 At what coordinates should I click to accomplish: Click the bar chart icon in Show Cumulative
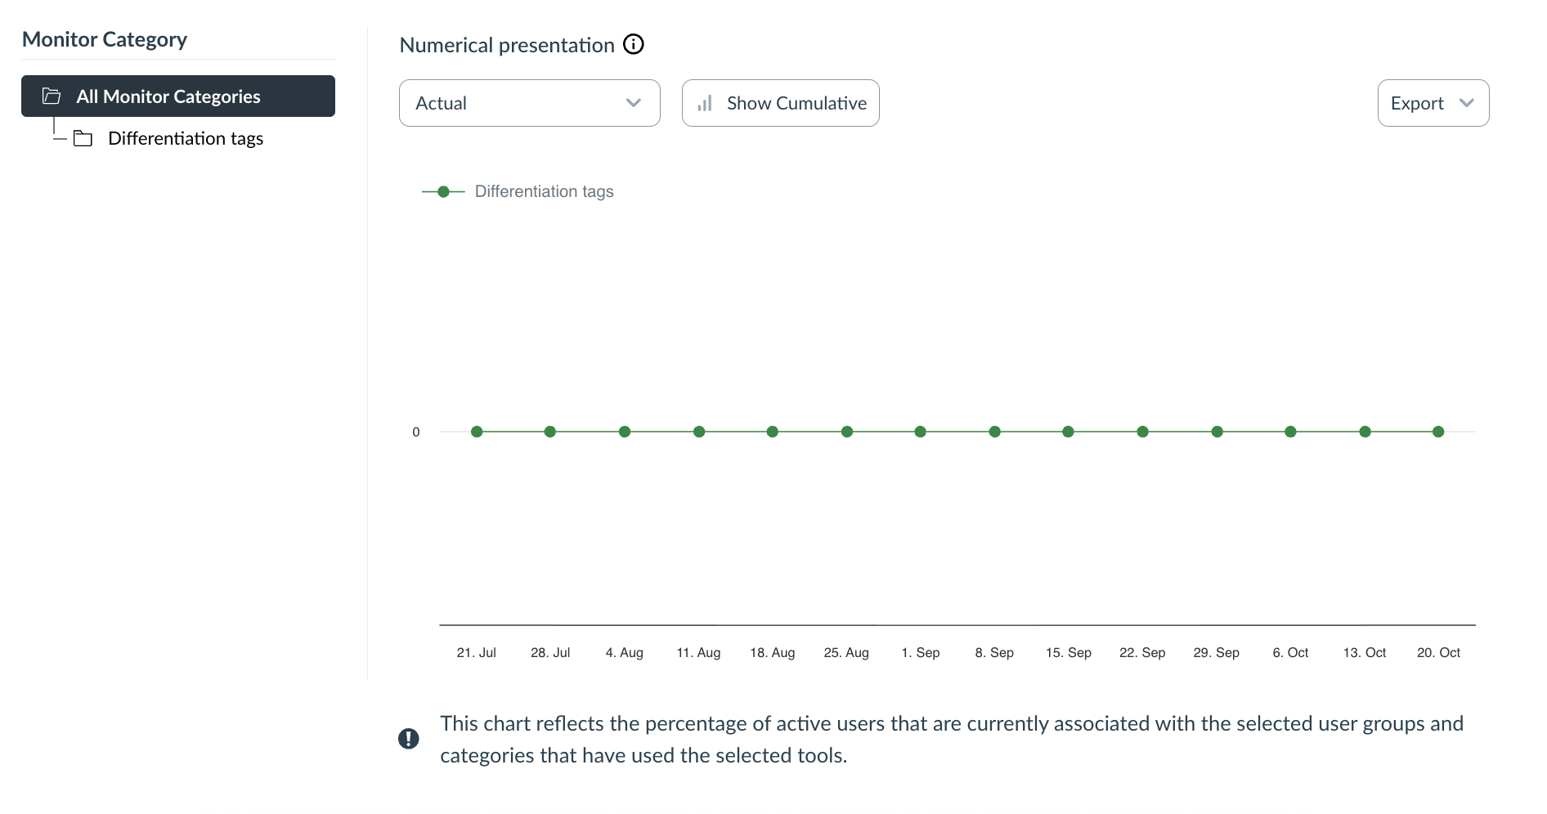pyautogui.click(x=706, y=103)
